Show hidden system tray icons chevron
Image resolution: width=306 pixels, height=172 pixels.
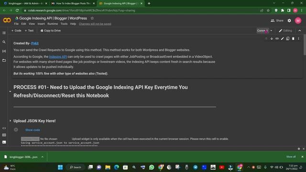(248, 167)
